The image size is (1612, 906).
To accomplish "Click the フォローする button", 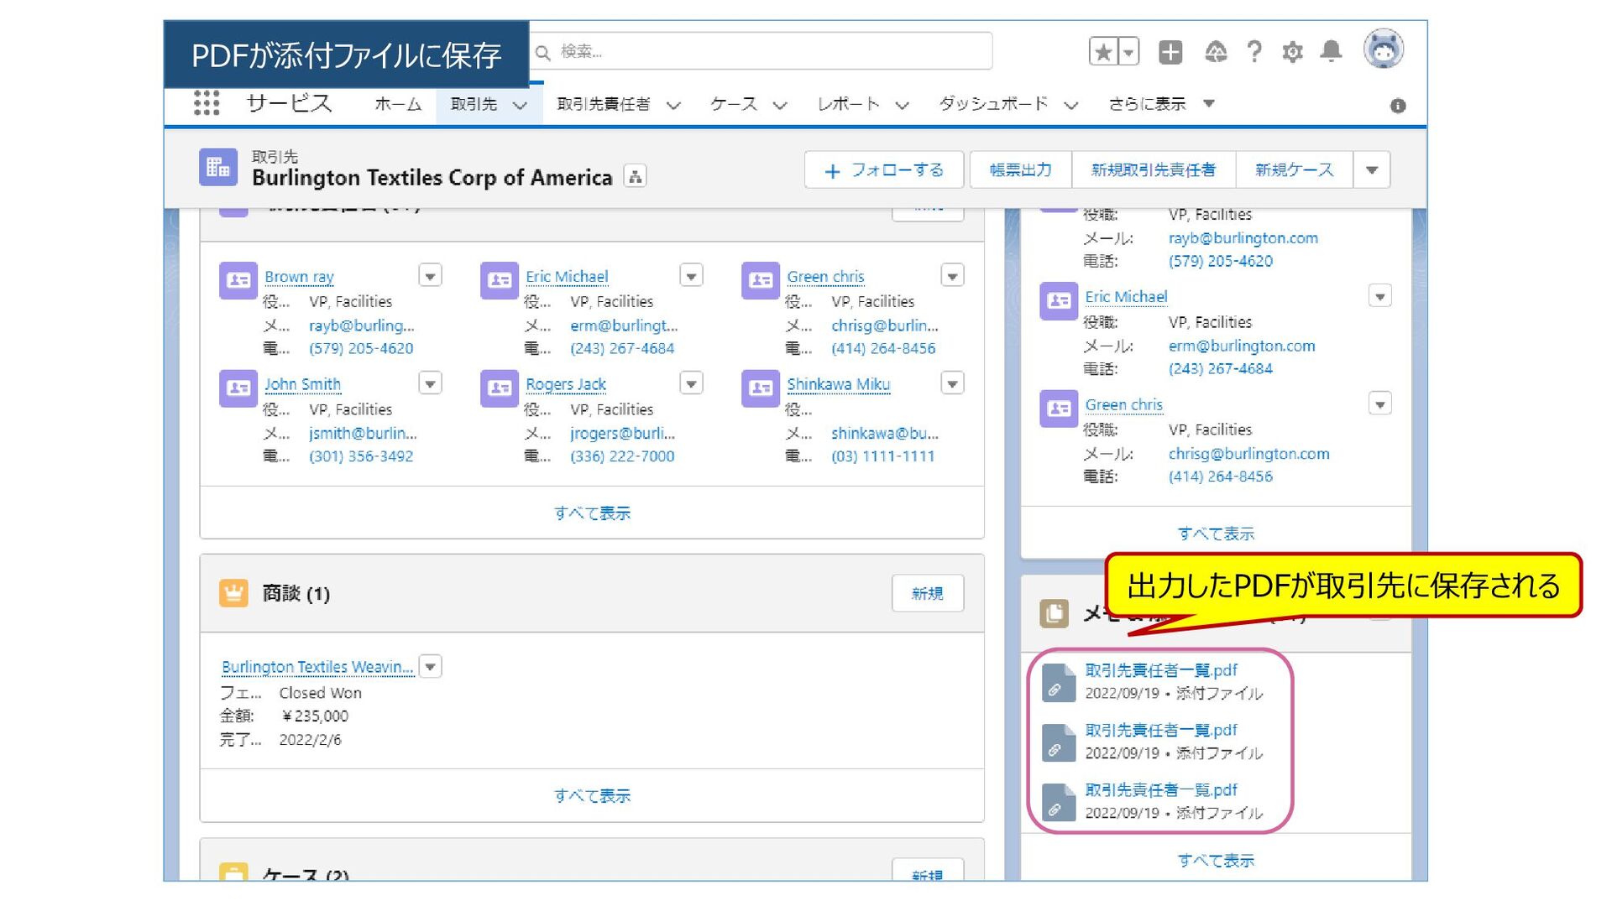I will [883, 170].
